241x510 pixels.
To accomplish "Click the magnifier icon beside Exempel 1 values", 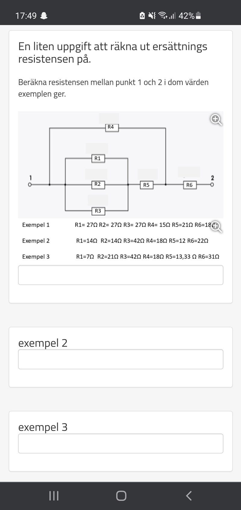I will (216, 226).
